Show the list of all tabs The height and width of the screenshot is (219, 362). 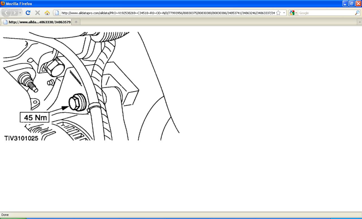[359, 22]
